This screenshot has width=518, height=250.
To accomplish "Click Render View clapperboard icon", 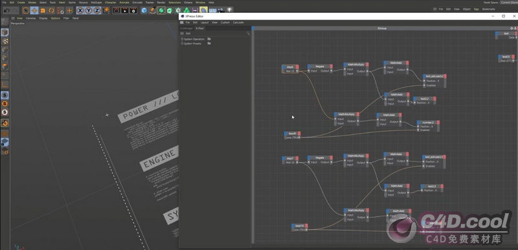I will pos(117,10).
